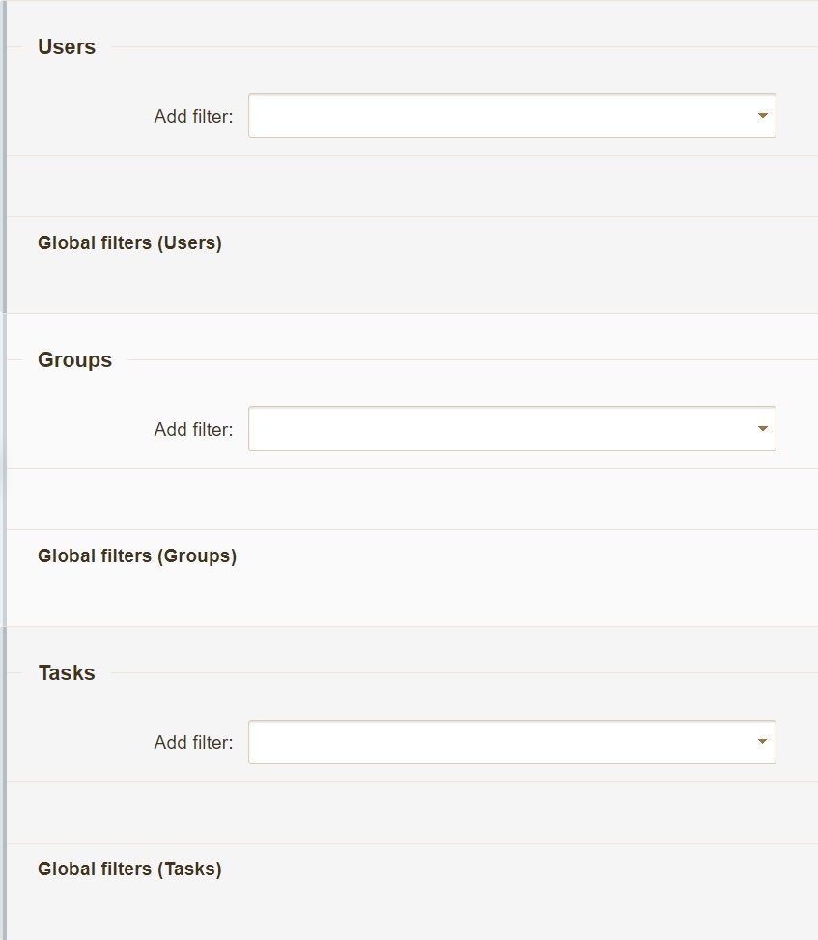Click the Add filter label under Users

click(x=193, y=116)
